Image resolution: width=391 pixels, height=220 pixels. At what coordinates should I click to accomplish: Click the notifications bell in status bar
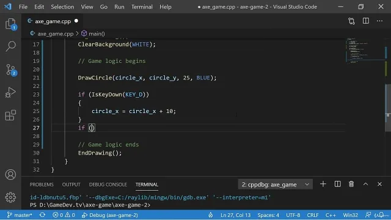click(x=381, y=215)
